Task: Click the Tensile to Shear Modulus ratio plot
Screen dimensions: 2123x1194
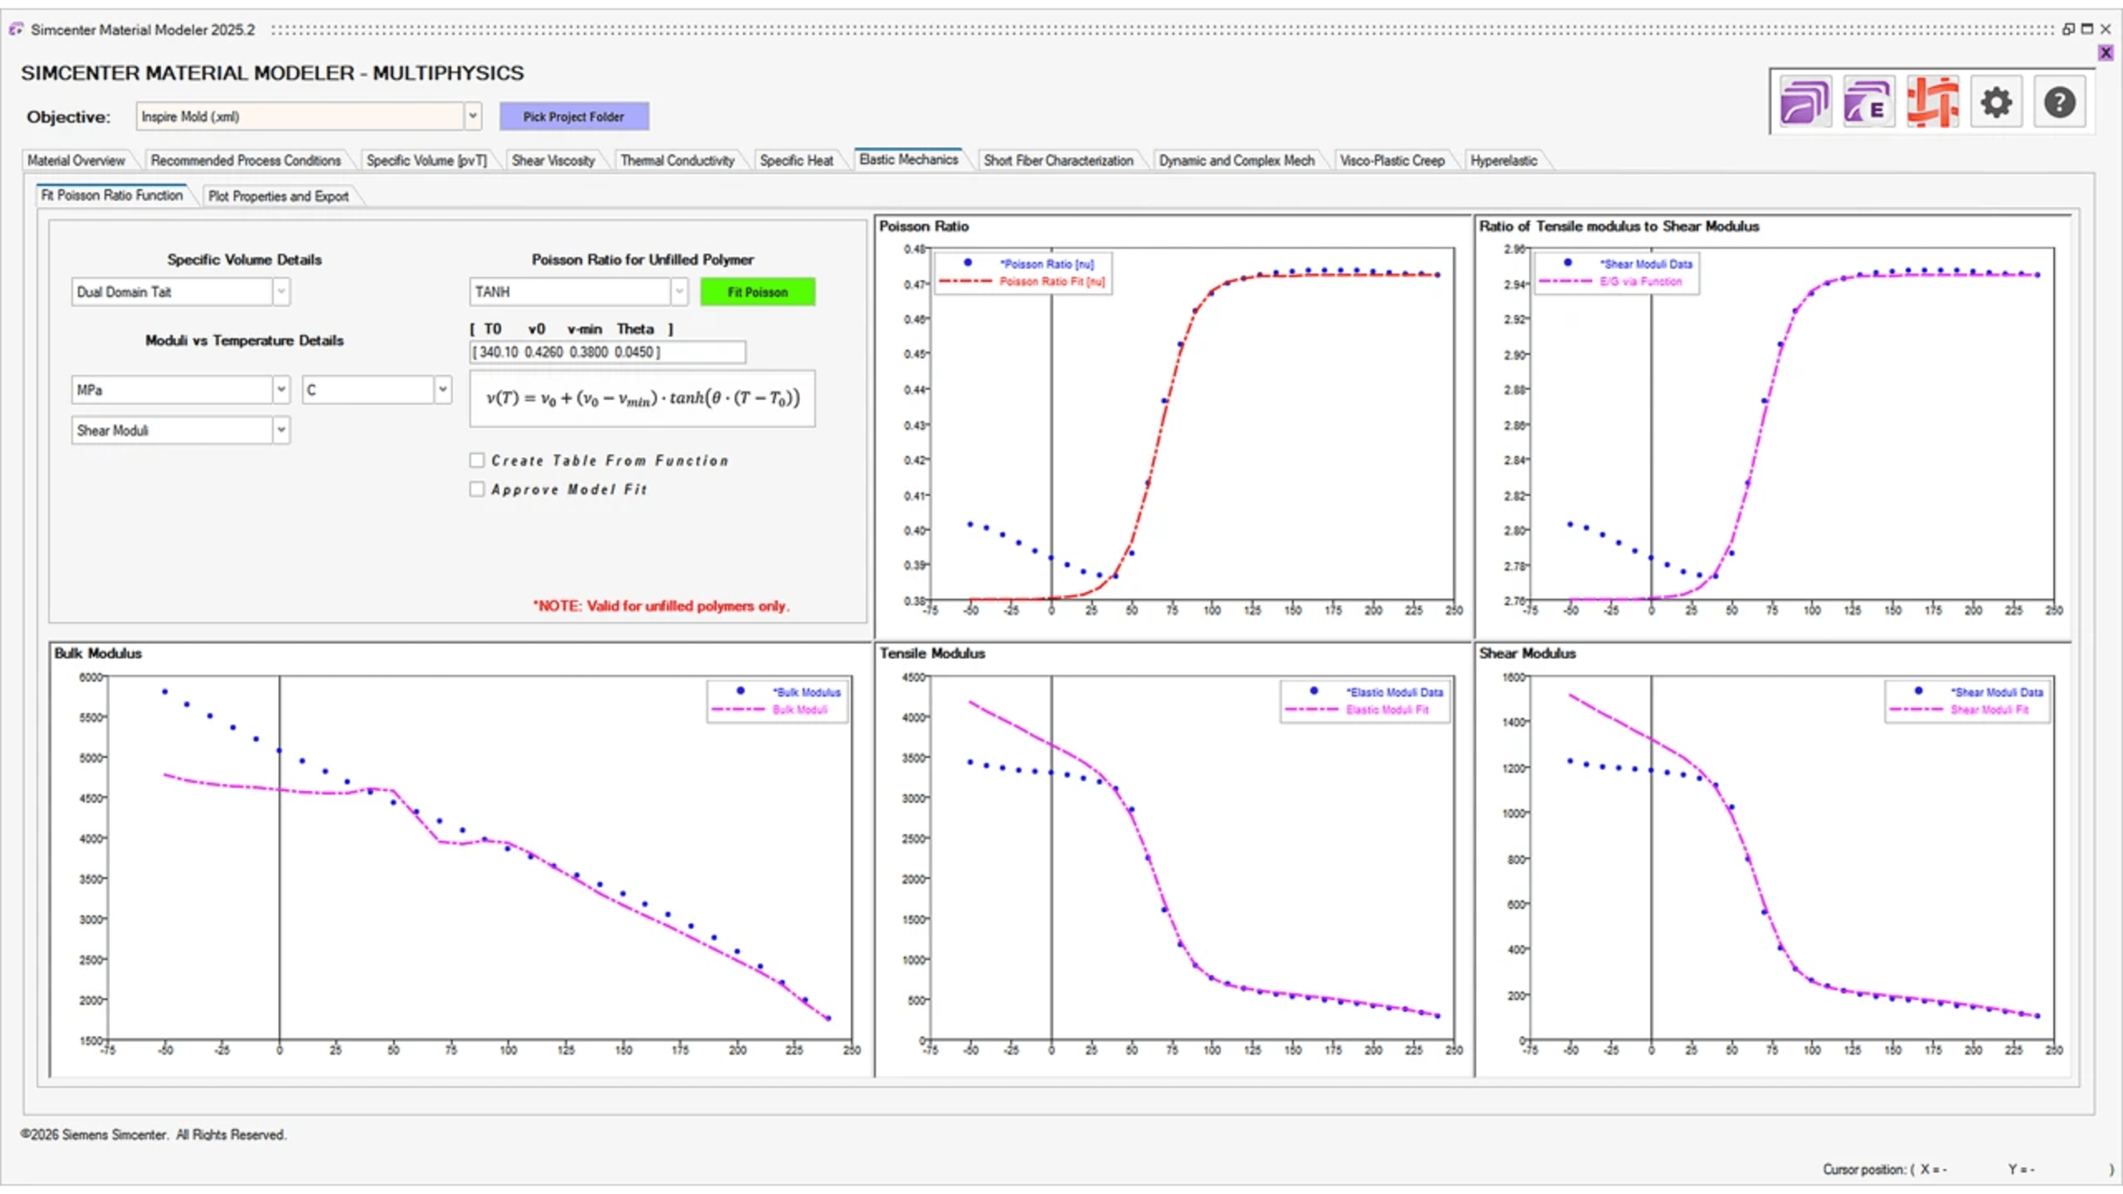Action: 1793,425
